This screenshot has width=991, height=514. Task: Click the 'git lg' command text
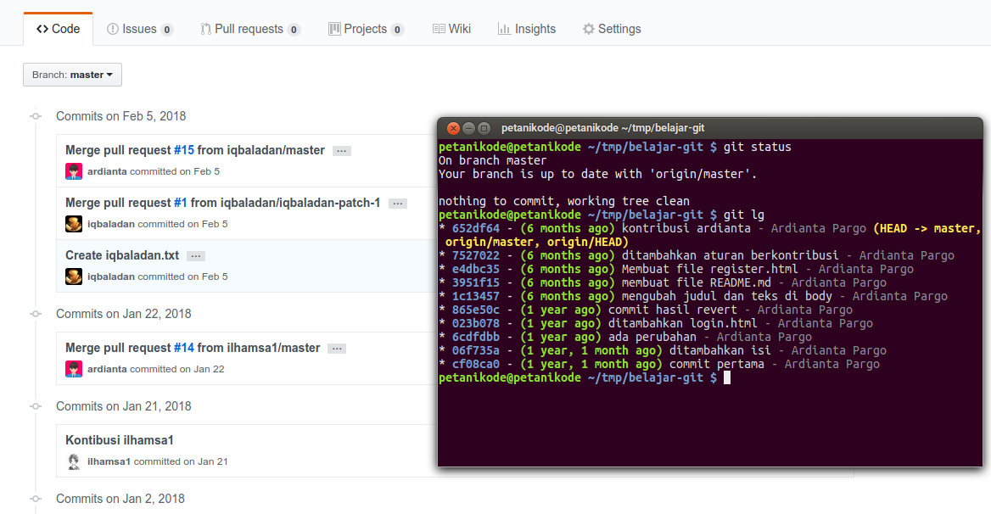point(744,215)
